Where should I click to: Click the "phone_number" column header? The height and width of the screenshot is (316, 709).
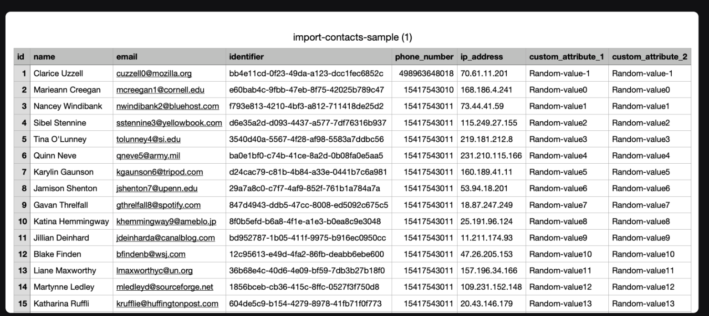click(424, 57)
